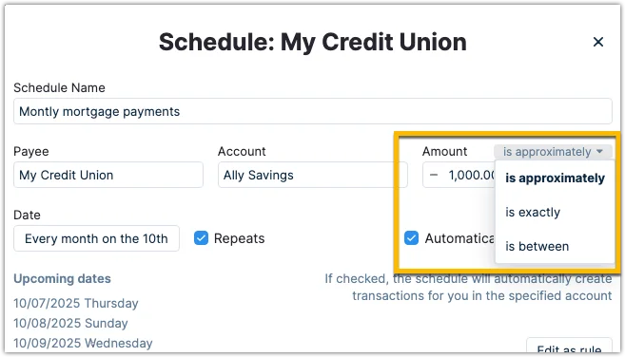Open the Payee field showing My Credit Union
Screen dimensions: 625x357
coord(108,175)
